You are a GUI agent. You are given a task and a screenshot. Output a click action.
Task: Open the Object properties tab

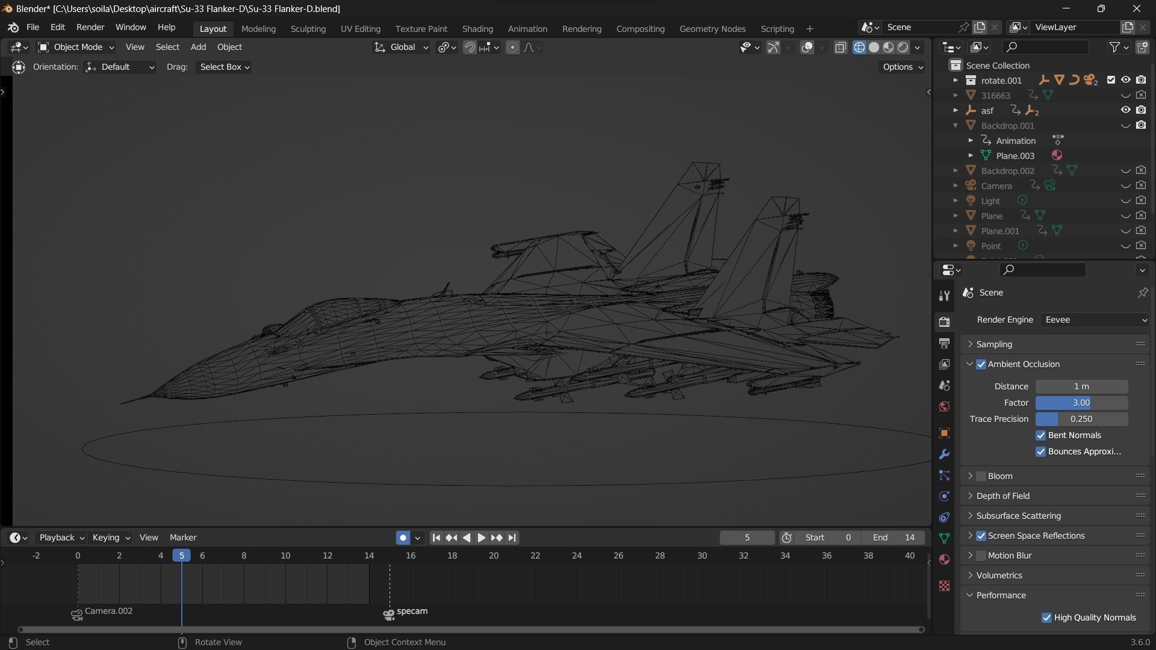point(944,433)
